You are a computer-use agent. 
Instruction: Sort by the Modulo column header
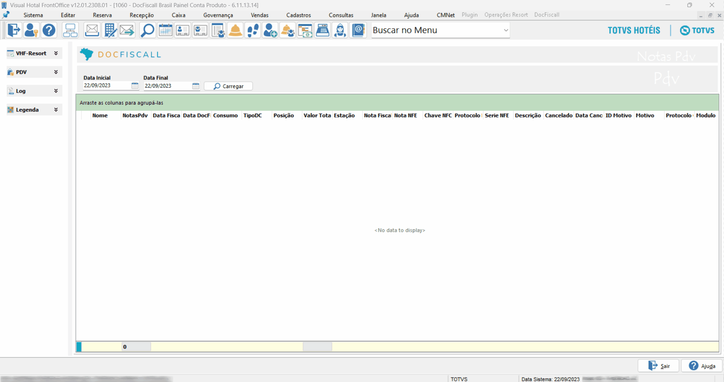tap(706, 116)
